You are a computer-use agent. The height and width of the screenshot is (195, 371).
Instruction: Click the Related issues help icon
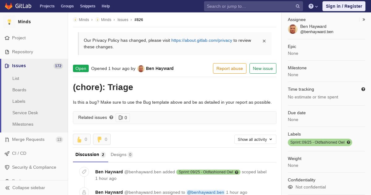coord(111,117)
